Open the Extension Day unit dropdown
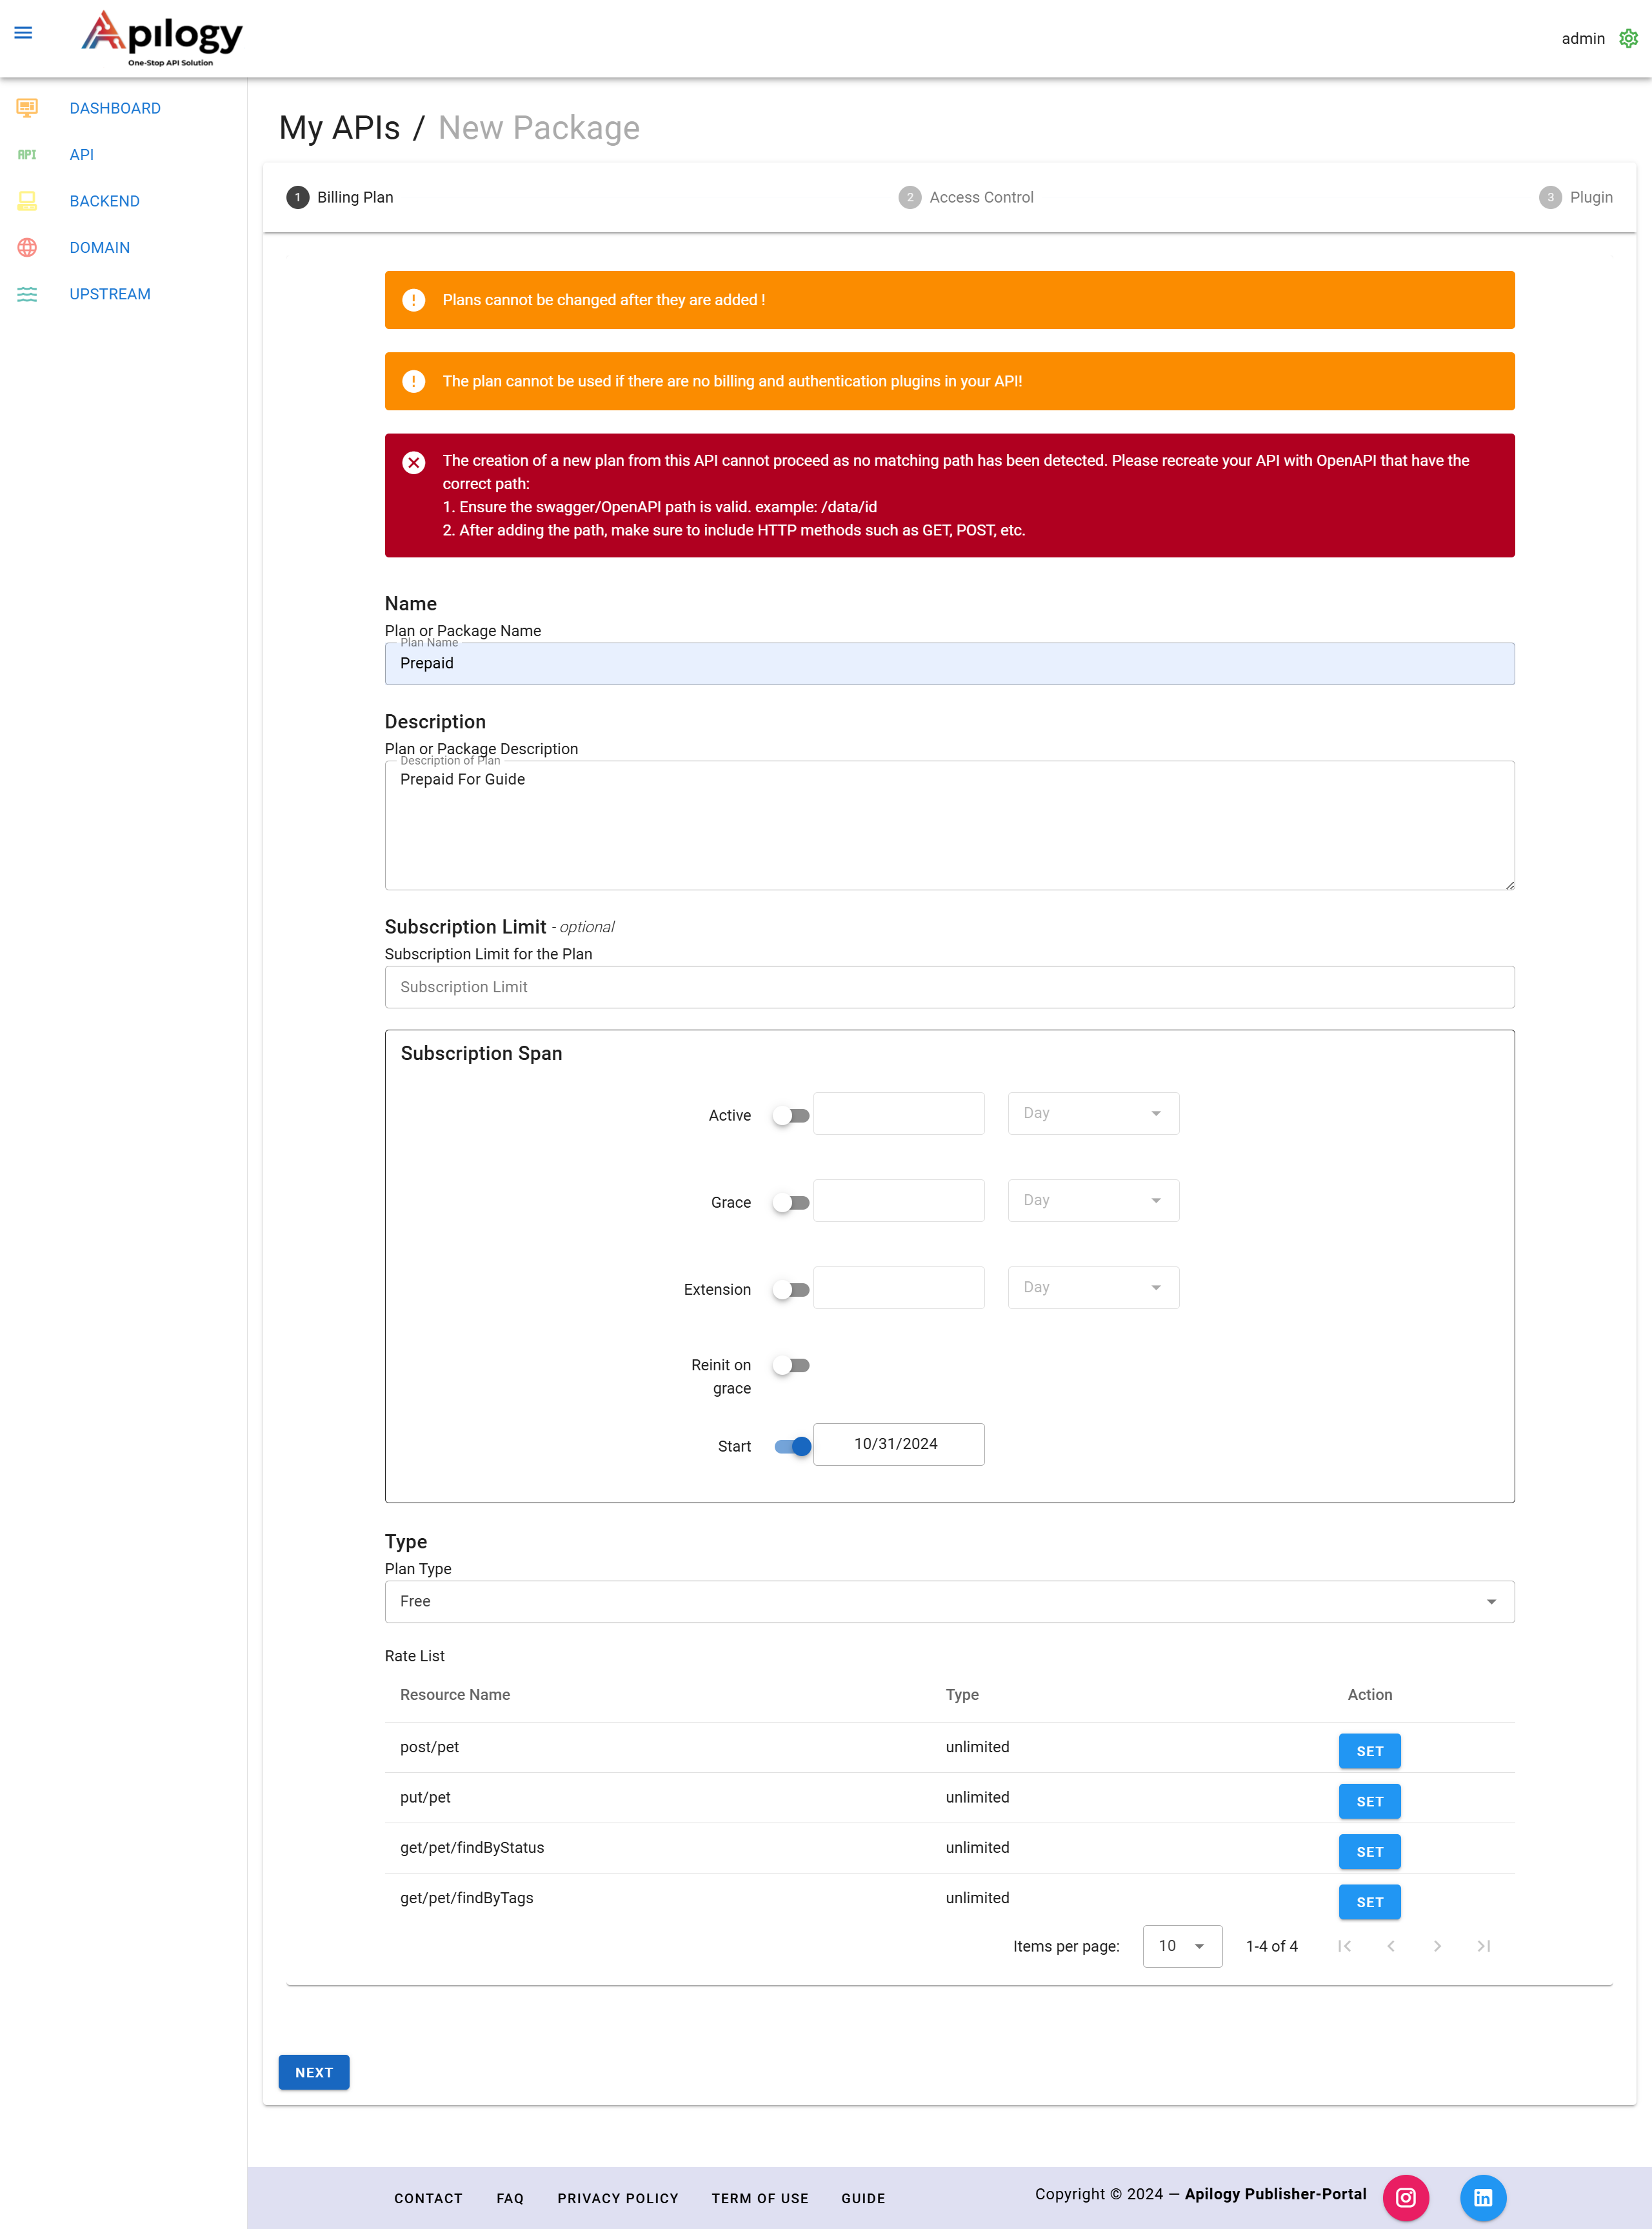 point(1092,1288)
